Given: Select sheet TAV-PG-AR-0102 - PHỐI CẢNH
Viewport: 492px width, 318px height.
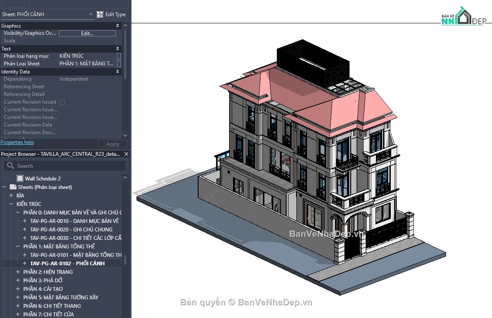Looking at the screenshot, I should (68, 264).
